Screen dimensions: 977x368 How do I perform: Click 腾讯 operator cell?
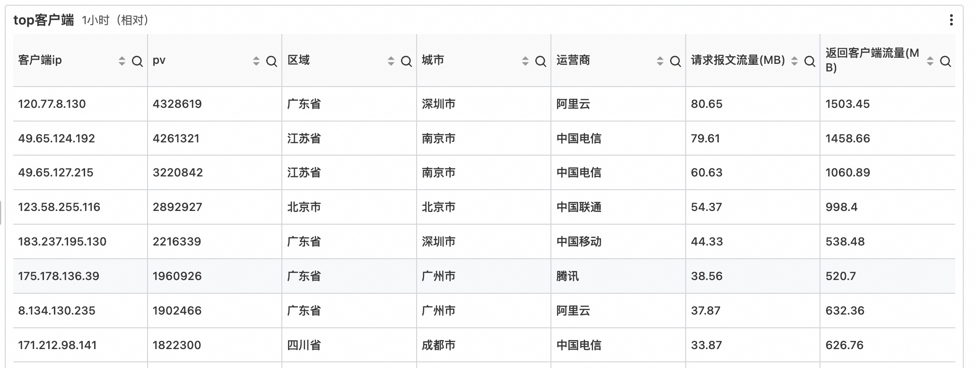click(567, 276)
